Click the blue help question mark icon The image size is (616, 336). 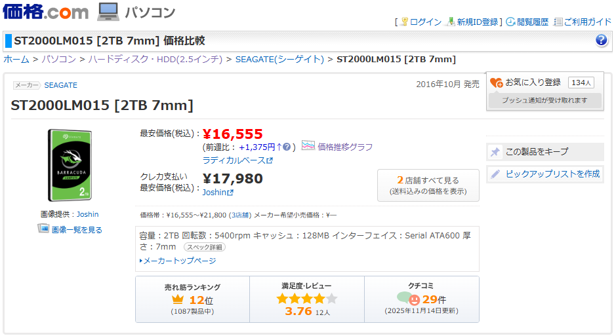[602, 41]
